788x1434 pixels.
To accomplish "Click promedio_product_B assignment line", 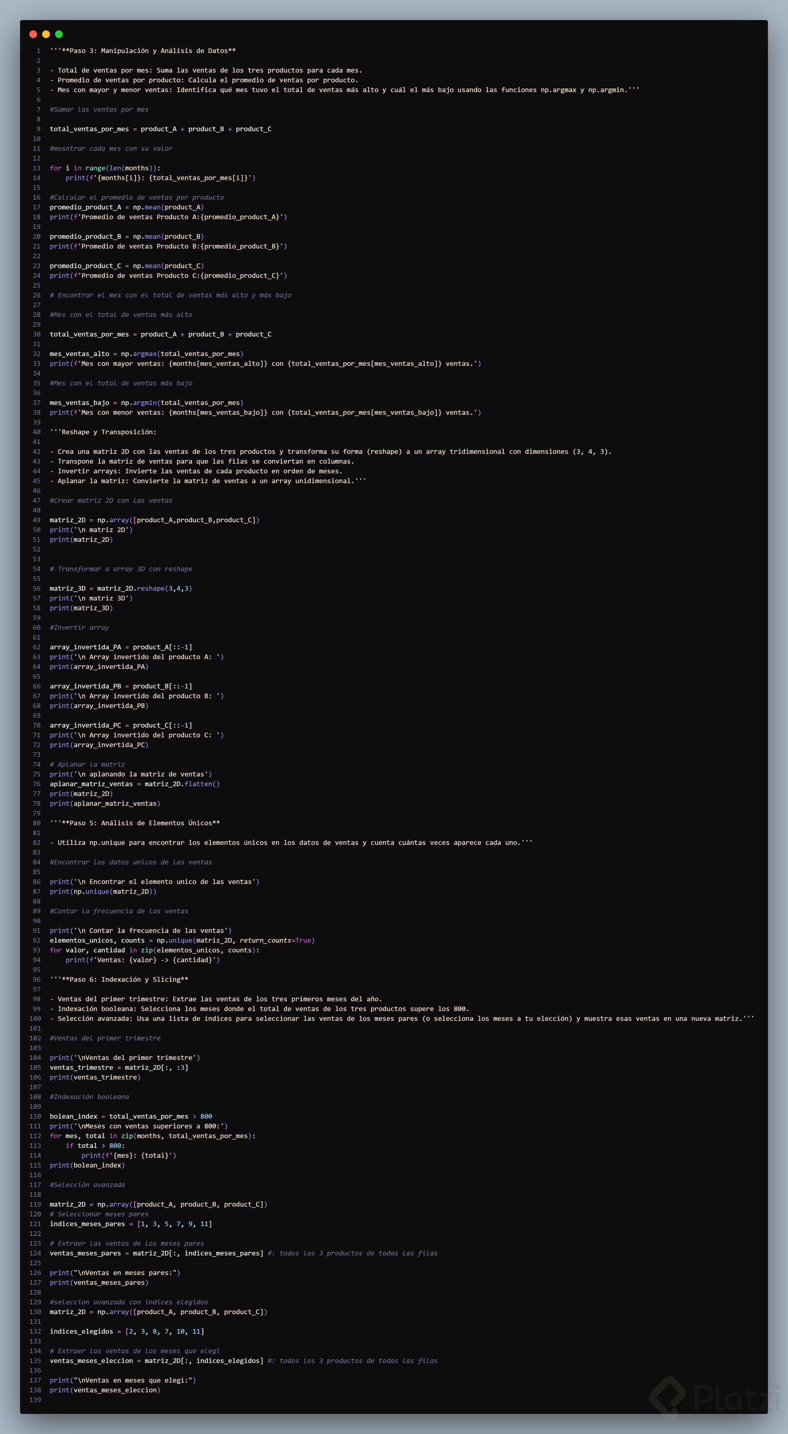I will [127, 237].
